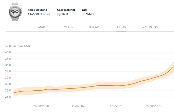Choose the 3 YEARS time range
The image size is (174, 112).
(x=95, y=27)
